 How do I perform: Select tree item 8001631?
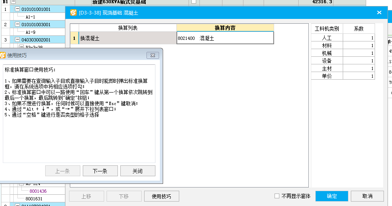(x=34, y=199)
